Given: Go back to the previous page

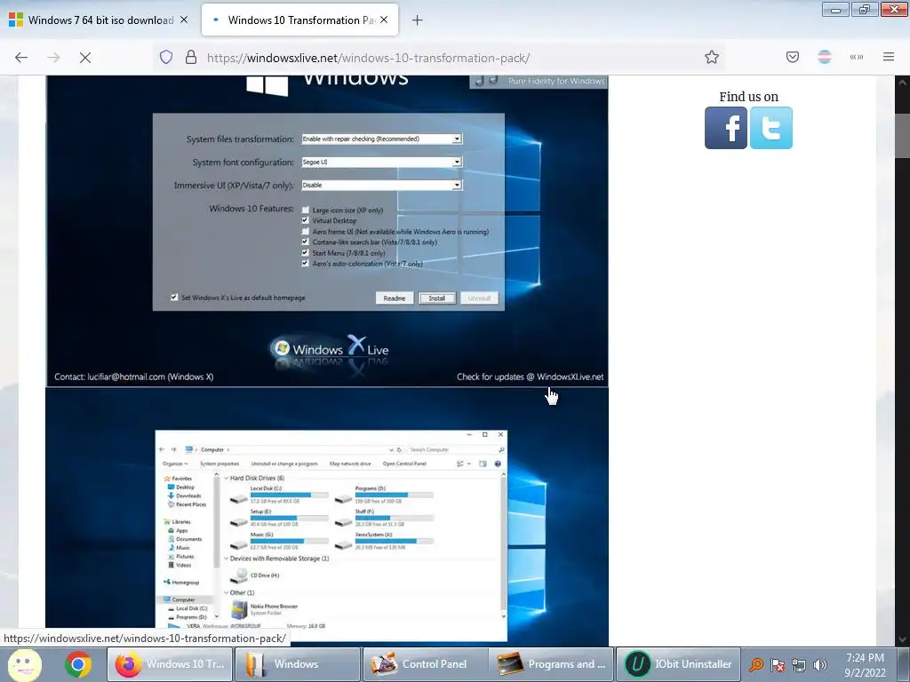Looking at the screenshot, I should (x=21, y=58).
